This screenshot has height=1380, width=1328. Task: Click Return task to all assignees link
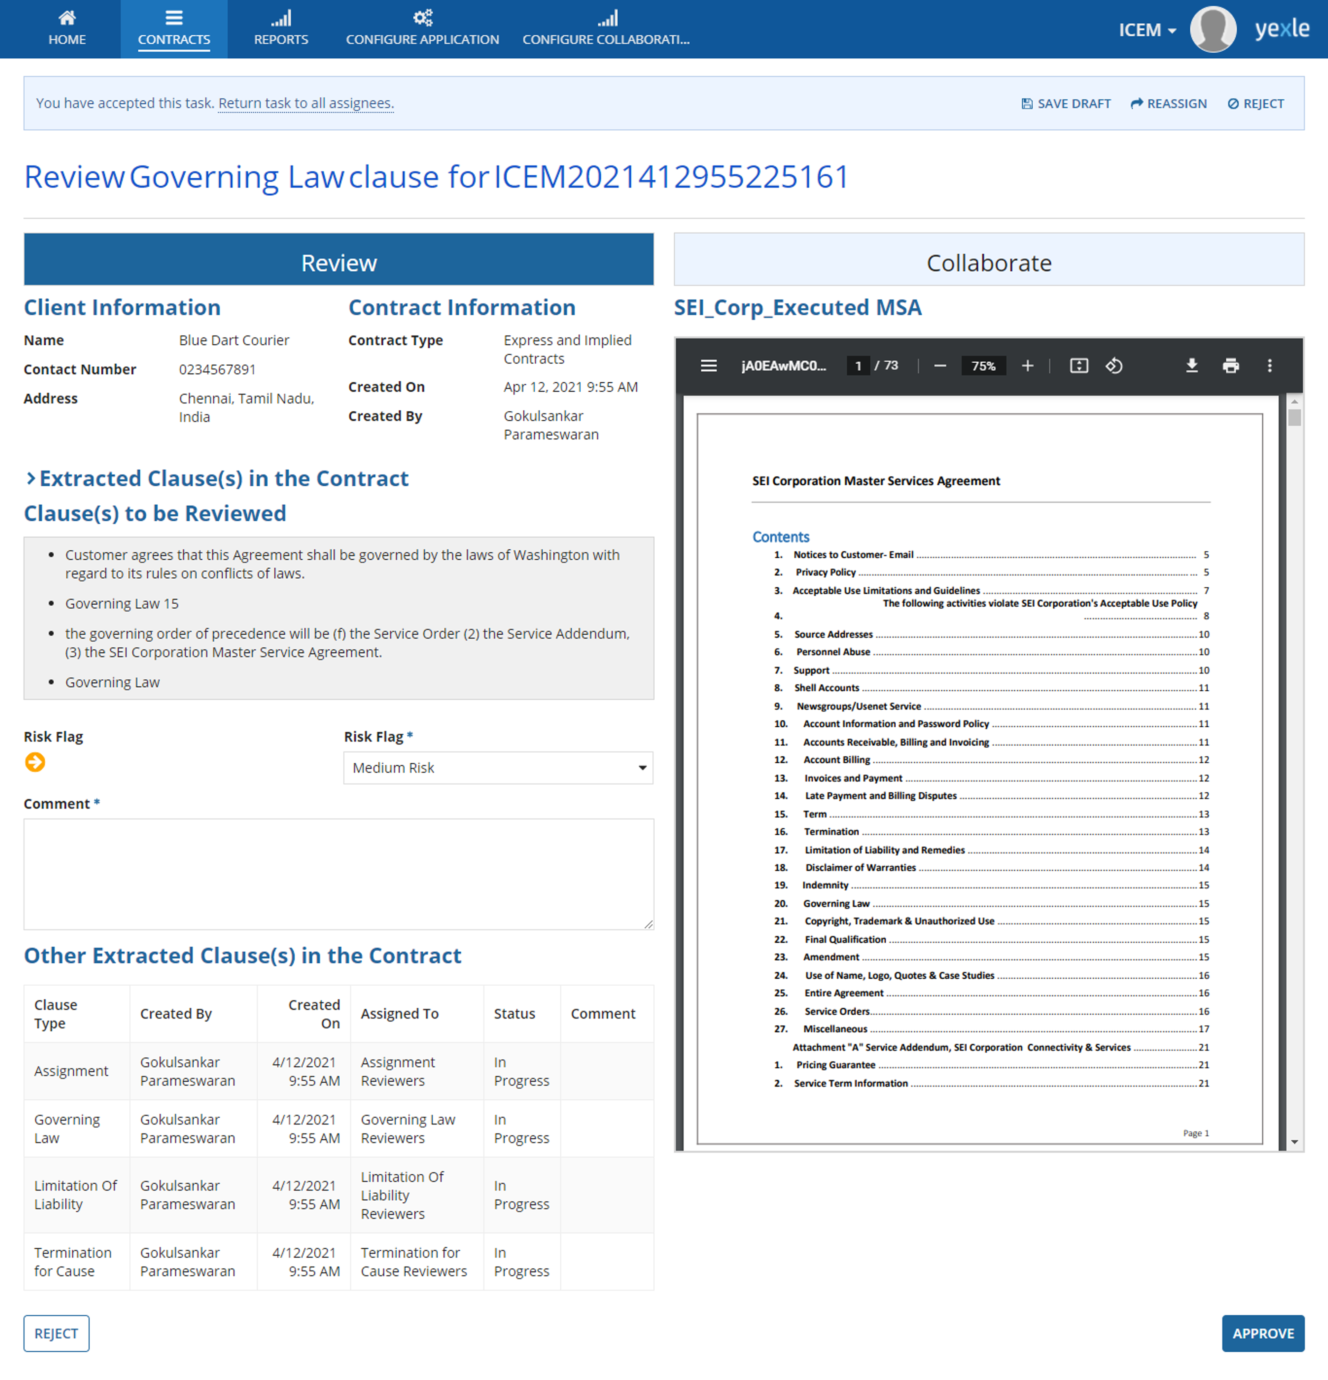click(306, 103)
